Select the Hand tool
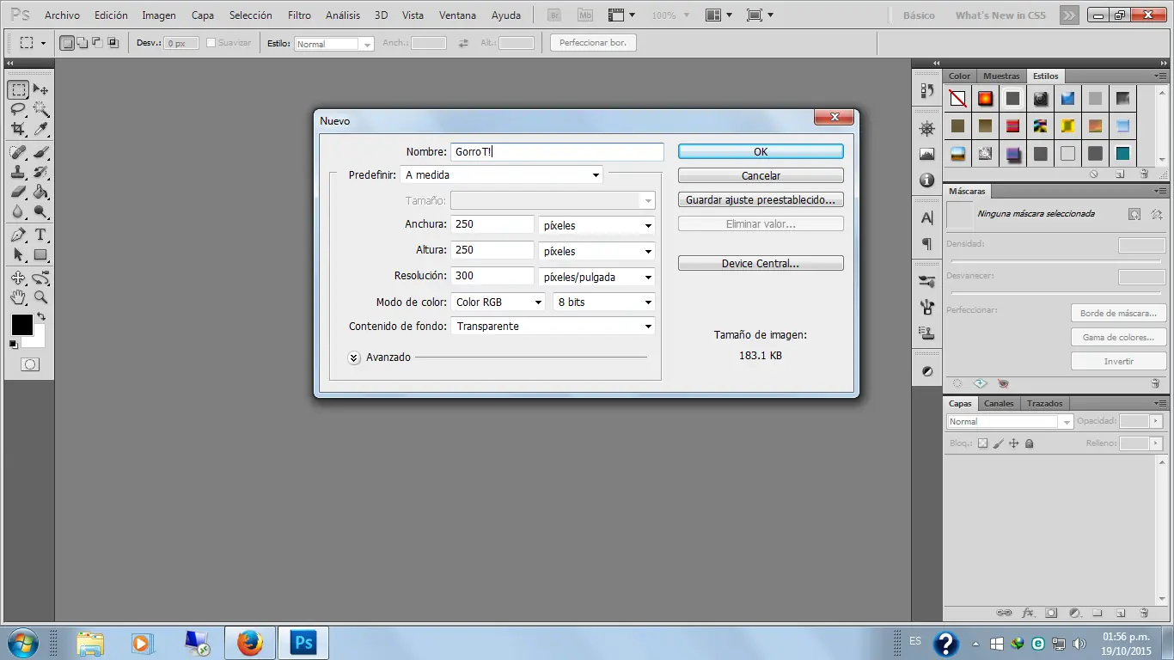The height and width of the screenshot is (660, 1174). coord(18,297)
